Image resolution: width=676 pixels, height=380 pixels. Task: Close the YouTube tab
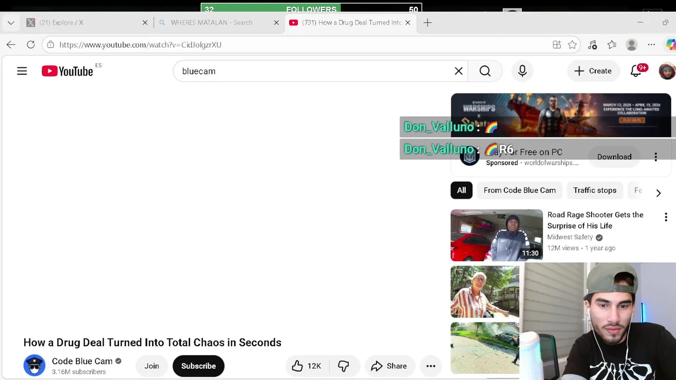coord(407,23)
